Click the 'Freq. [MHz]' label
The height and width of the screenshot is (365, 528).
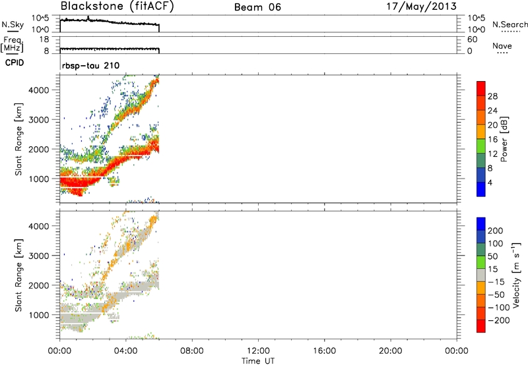(x=13, y=45)
